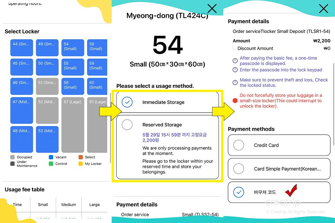Click the grey Occupied legend swatch
This screenshot has height=223, width=335.
(x=13, y=157)
